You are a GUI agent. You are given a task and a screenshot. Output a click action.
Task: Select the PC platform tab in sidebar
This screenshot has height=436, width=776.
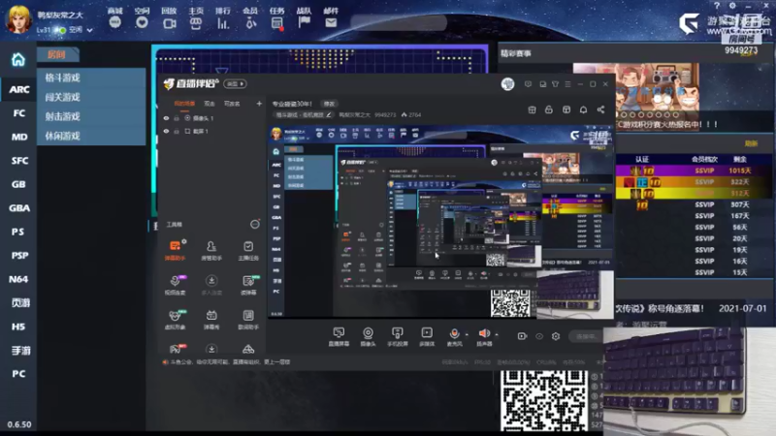(18, 374)
